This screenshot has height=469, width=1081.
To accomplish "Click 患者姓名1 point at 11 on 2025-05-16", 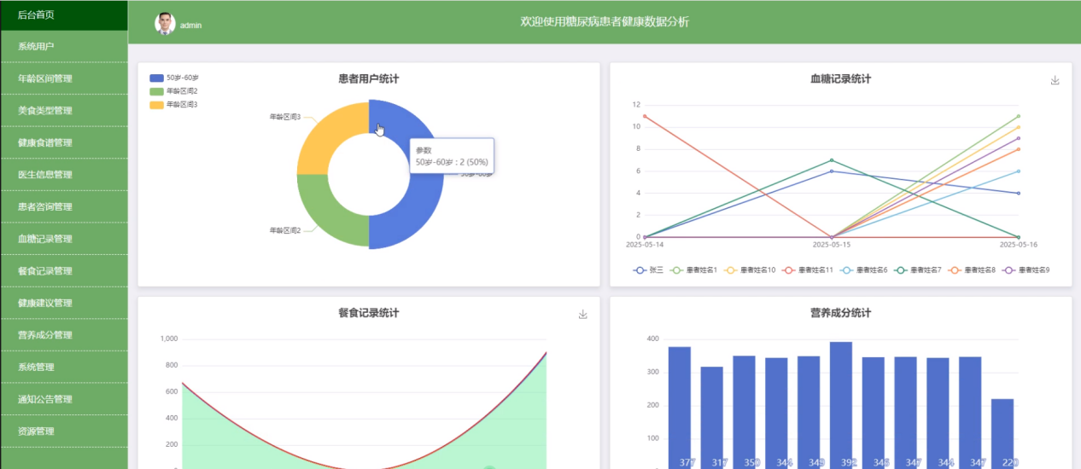I will click(x=1019, y=116).
